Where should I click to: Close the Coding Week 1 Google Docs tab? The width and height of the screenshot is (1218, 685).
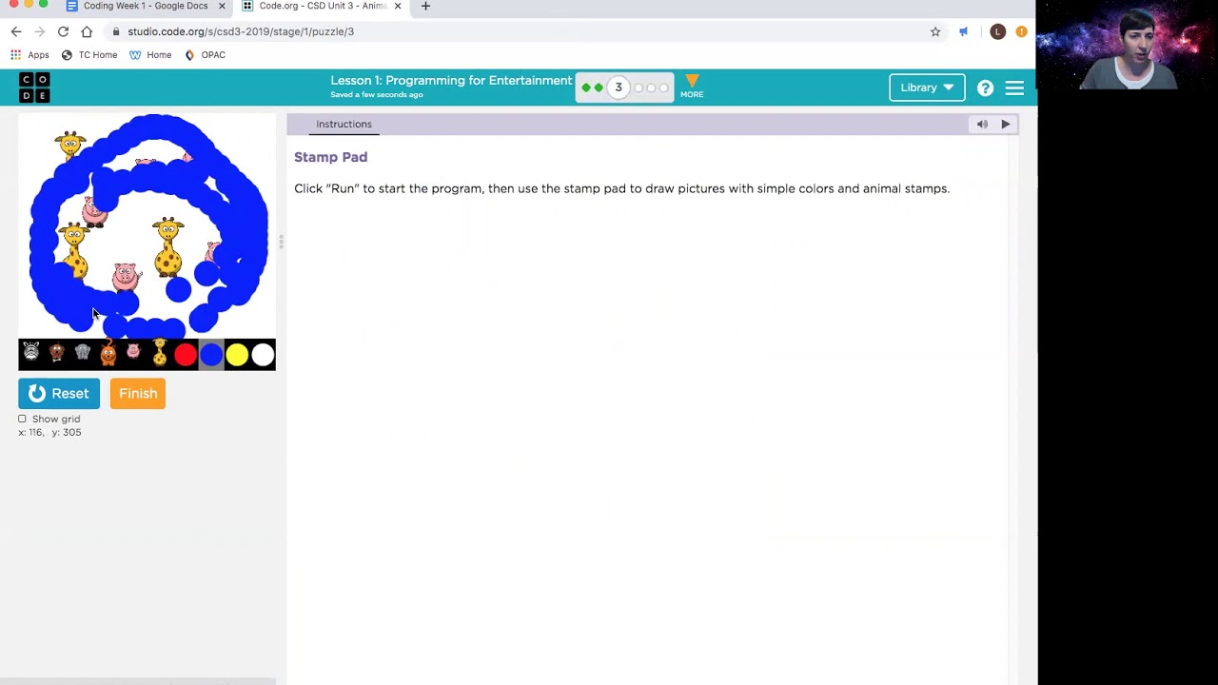pos(222,7)
